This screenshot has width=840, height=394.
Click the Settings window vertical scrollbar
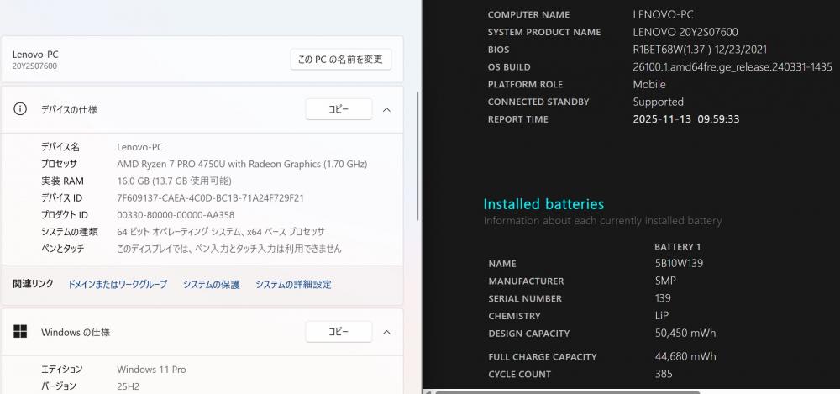click(417, 155)
